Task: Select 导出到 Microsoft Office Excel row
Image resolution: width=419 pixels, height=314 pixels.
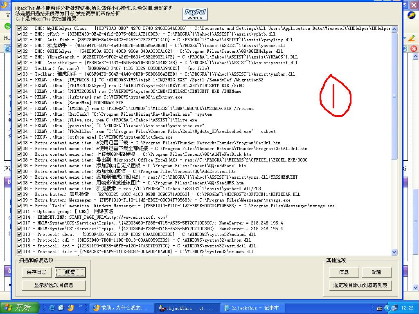Action: 165,160
